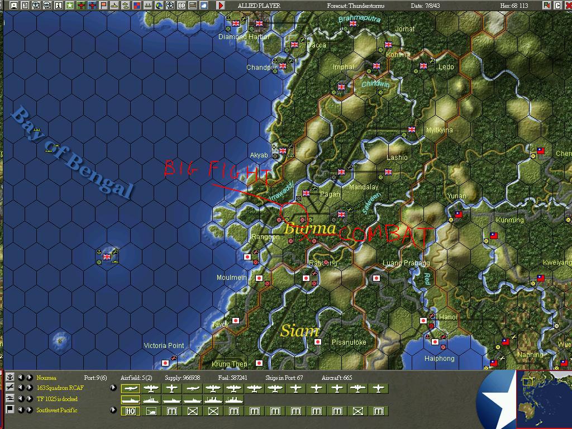Open 'TF 1025 is docked' task force
572x429 pixels.
(x=57, y=399)
